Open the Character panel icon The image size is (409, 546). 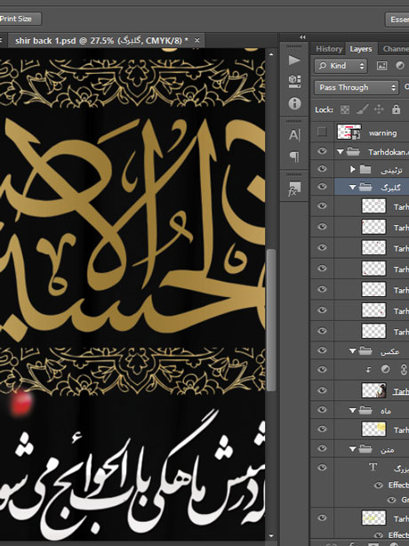294,135
